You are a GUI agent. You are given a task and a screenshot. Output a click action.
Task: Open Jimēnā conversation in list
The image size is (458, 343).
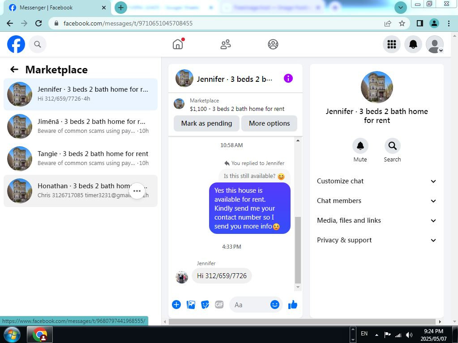pyautogui.click(x=81, y=126)
